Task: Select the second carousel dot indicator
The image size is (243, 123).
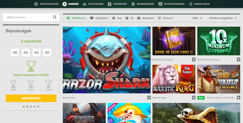Action: click(27, 107)
